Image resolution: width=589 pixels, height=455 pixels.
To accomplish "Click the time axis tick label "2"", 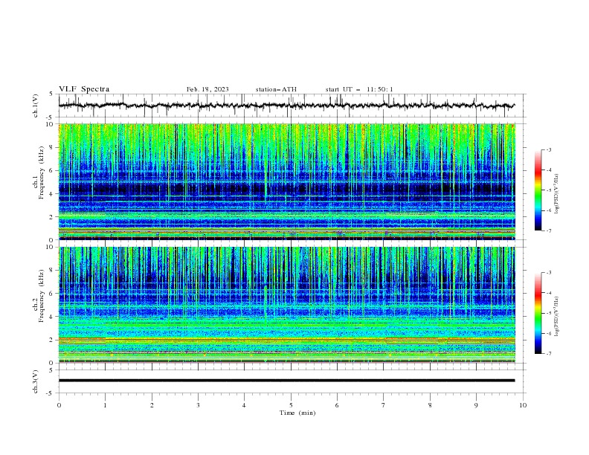I will [152, 405].
